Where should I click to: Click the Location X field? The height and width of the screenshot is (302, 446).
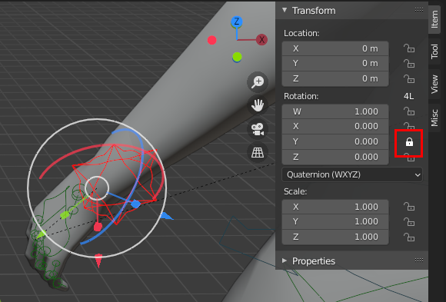(x=335, y=48)
